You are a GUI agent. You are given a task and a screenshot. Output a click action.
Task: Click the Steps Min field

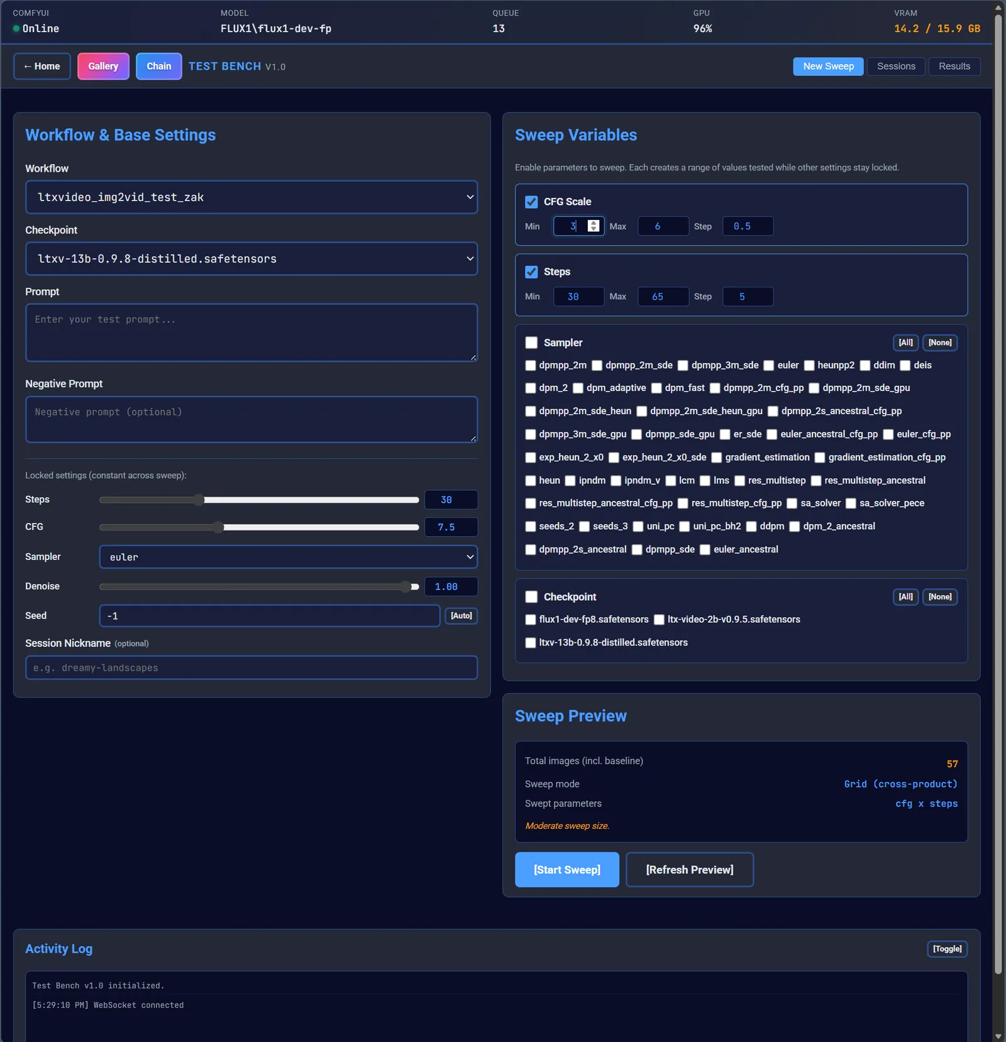point(578,297)
